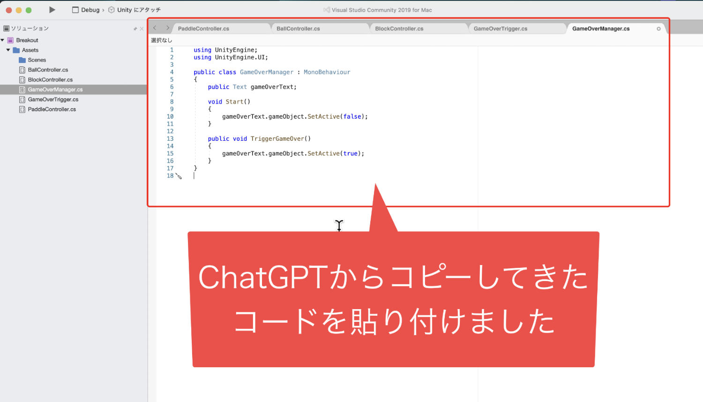Image resolution: width=703 pixels, height=402 pixels.
Task: Click line number 1 in the gutter
Action: pos(172,50)
